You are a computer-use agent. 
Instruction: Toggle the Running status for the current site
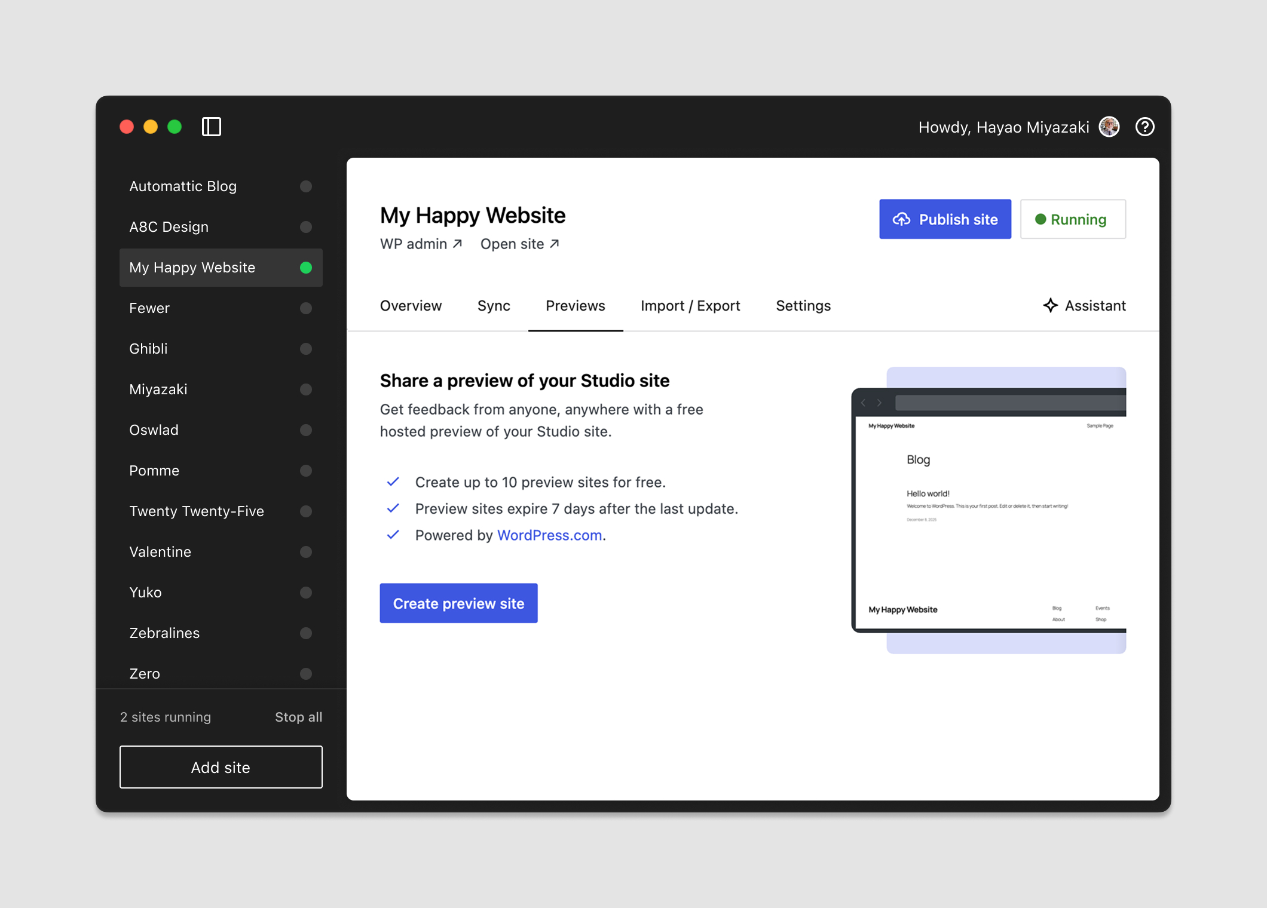(1073, 219)
